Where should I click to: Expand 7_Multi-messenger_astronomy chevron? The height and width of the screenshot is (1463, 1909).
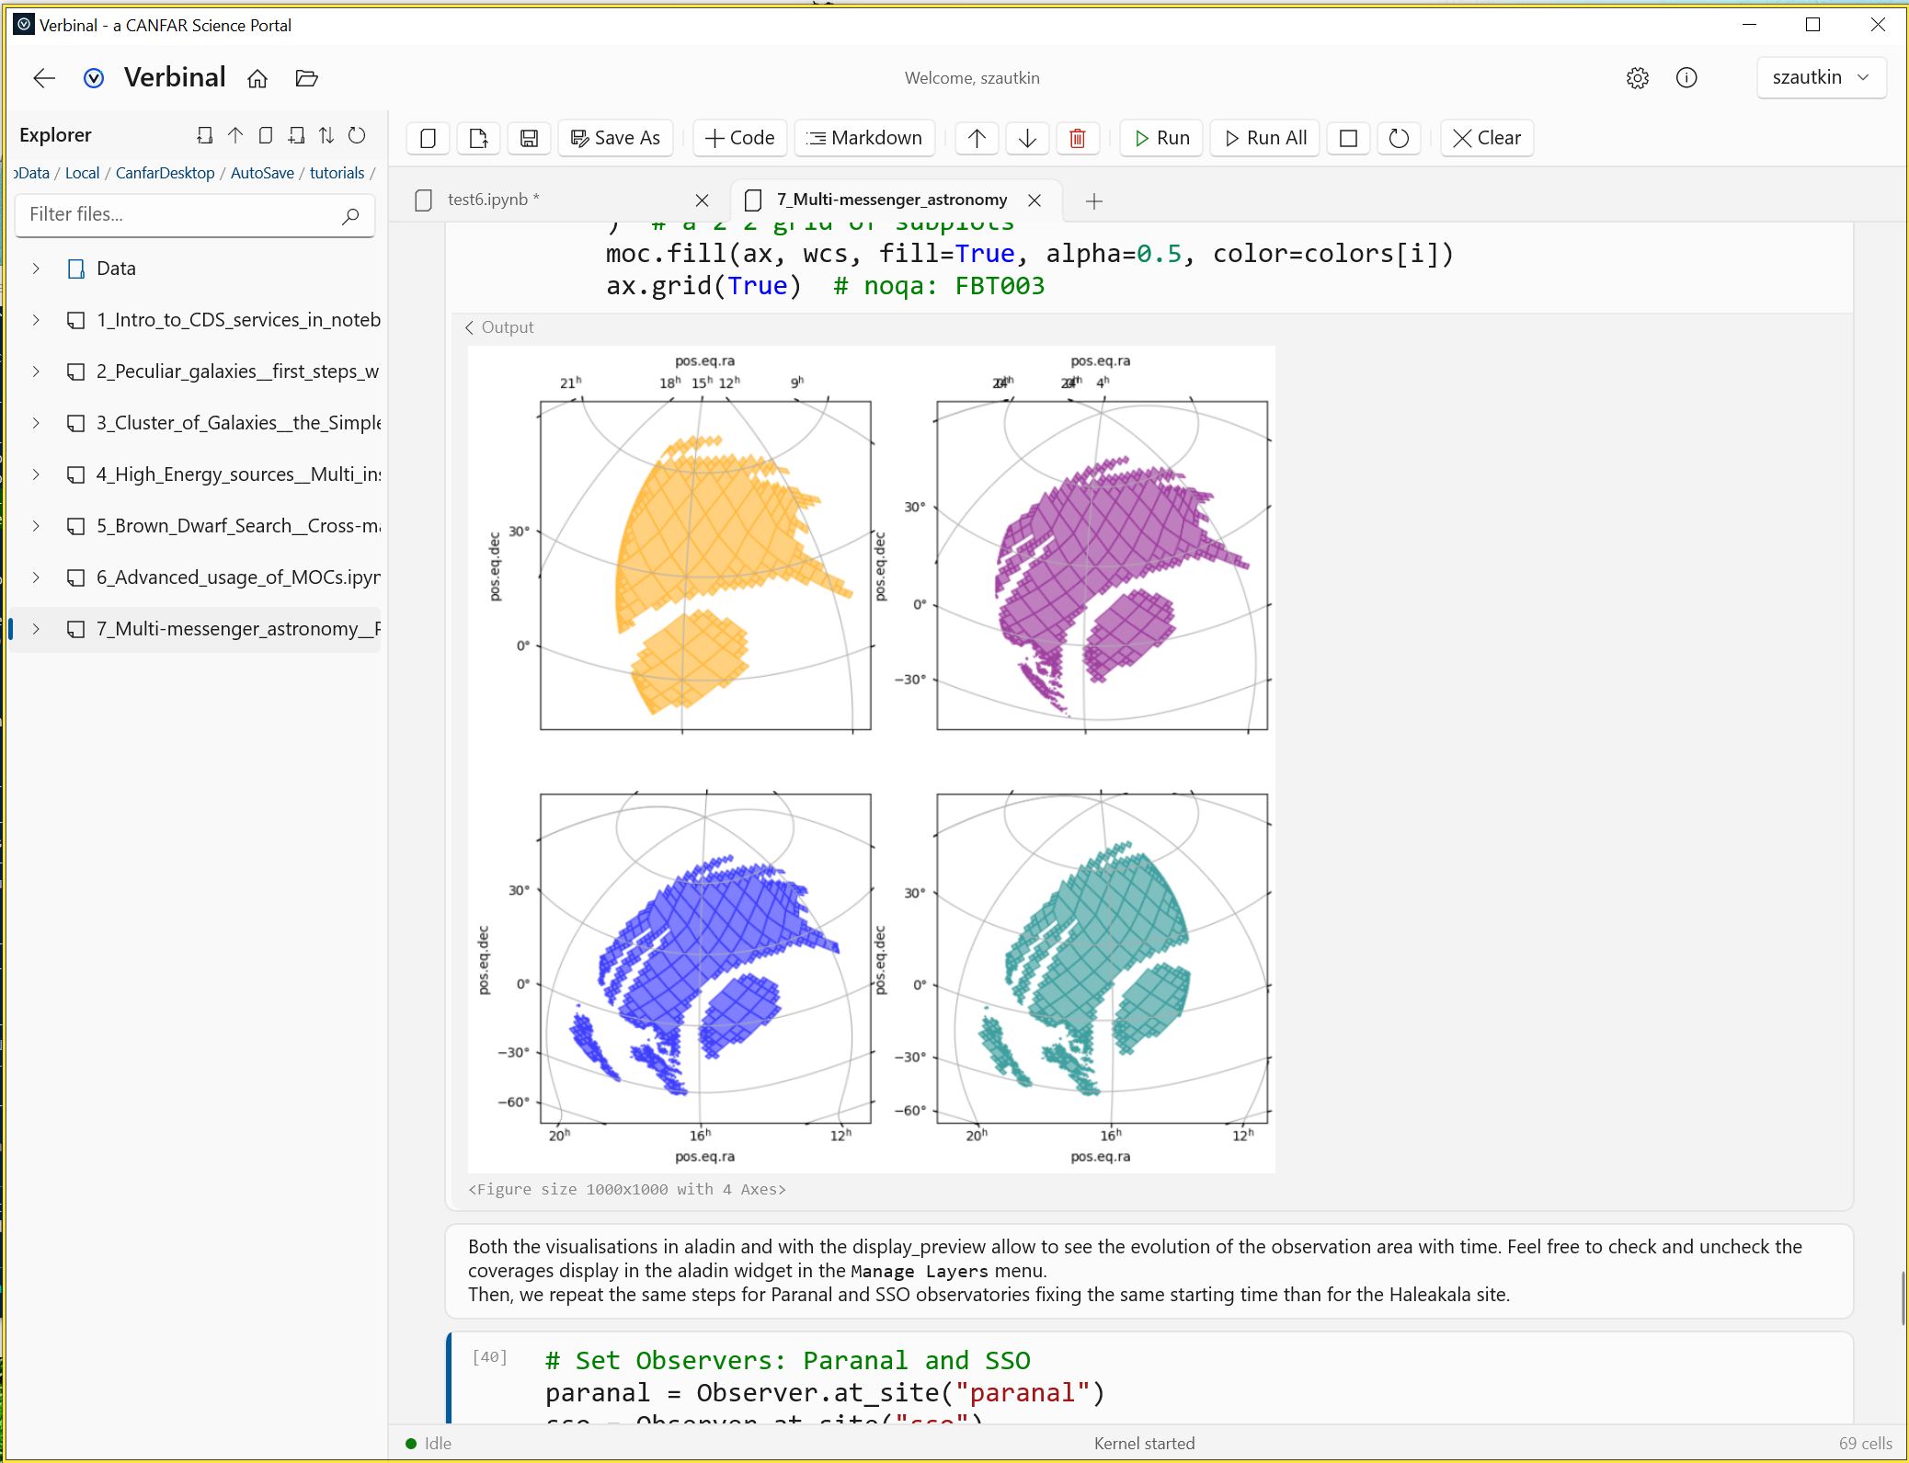click(36, 629)
